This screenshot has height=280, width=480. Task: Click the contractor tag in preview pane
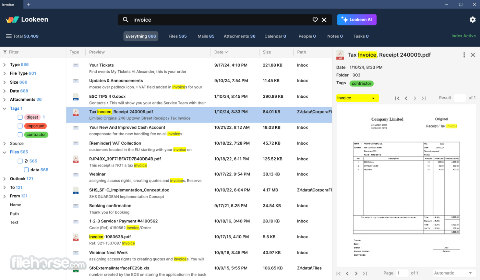click(362, 83)
